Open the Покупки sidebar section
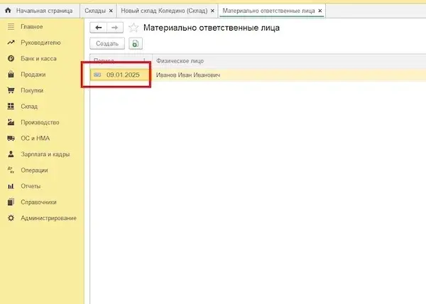This screenshot has width=426, height=304. [32, 90]
